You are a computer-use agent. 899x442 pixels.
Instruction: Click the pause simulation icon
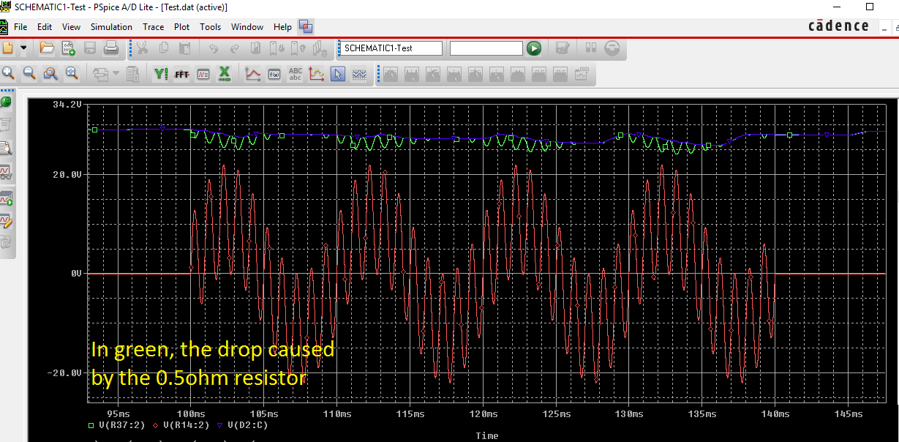pyautogui.click(x=591, y=48)
